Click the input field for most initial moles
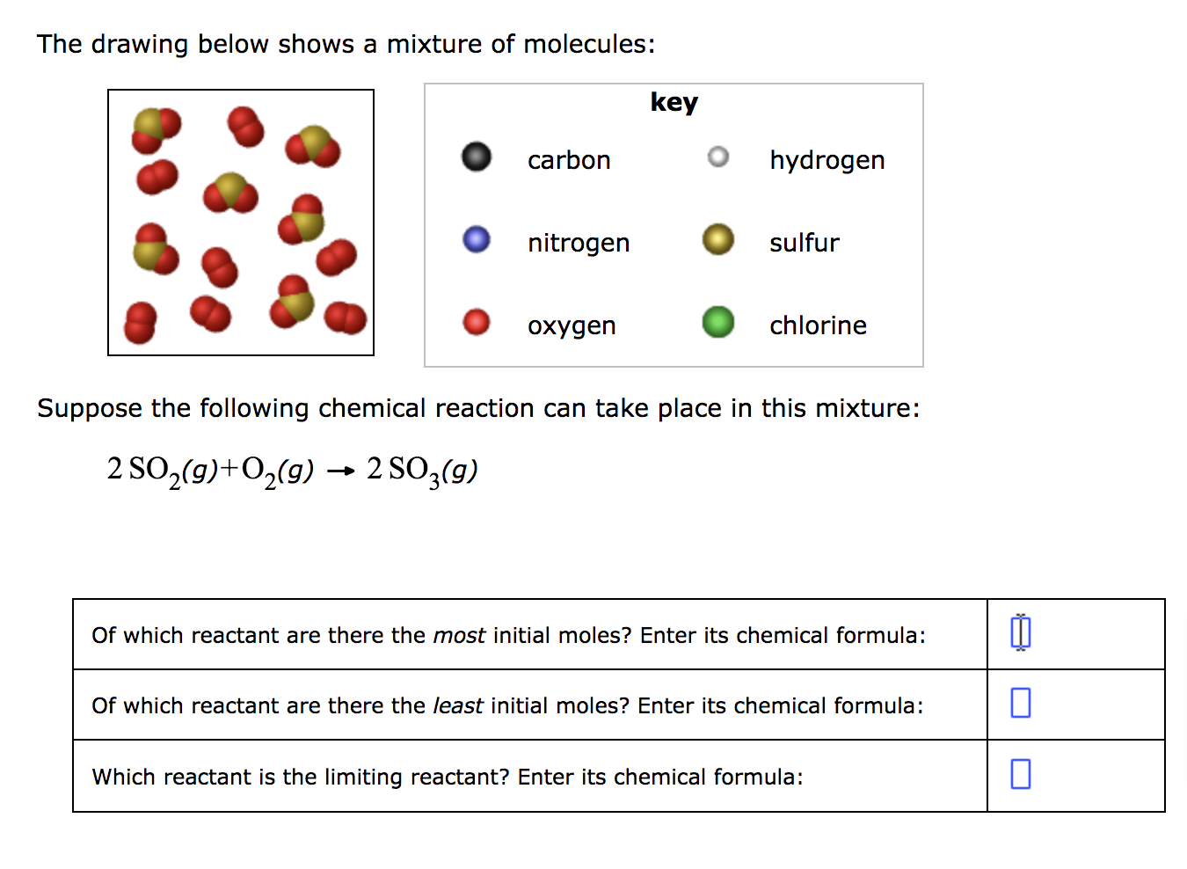The width and height of the screenshot is (1187, 869). 1019,631
